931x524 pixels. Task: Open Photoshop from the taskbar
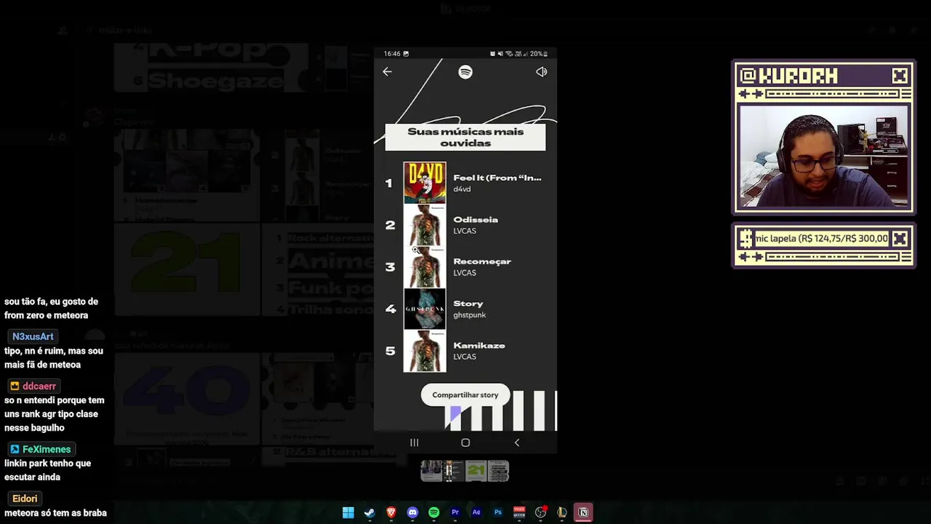click(x=498, y=512)
